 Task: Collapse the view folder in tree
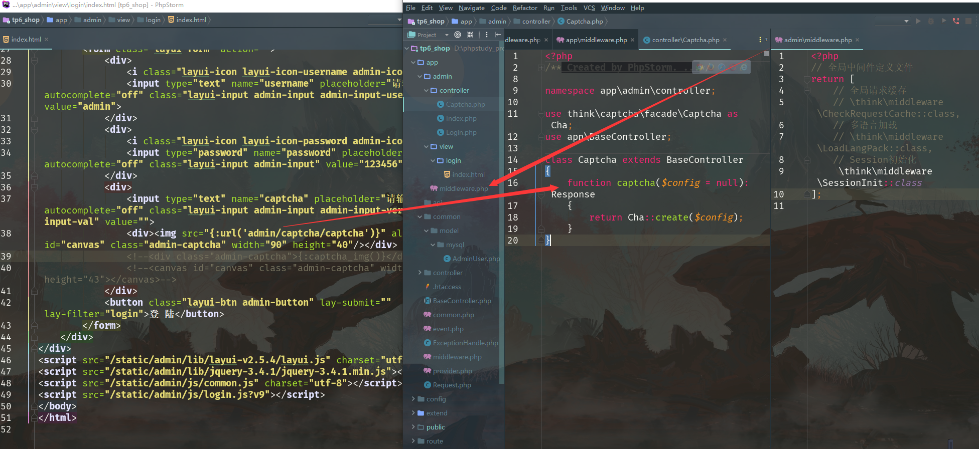(427, 147)
